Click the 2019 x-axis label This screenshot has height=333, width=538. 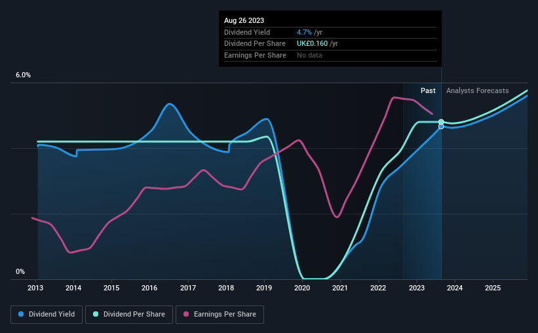tap(264, 288)
